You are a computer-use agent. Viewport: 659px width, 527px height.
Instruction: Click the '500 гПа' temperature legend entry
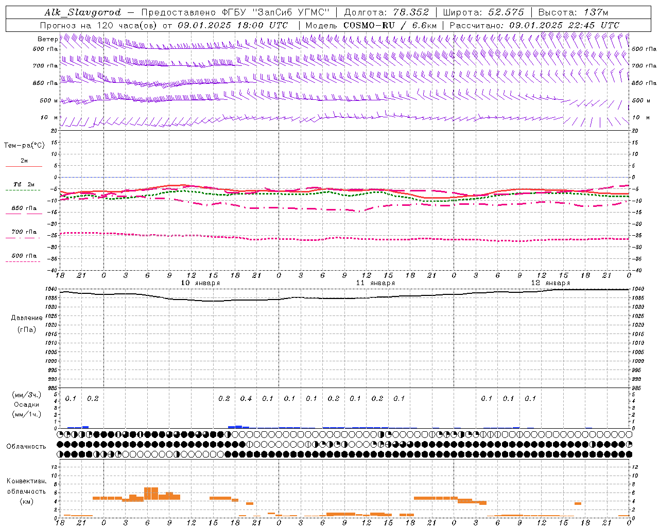pos(24,256)
